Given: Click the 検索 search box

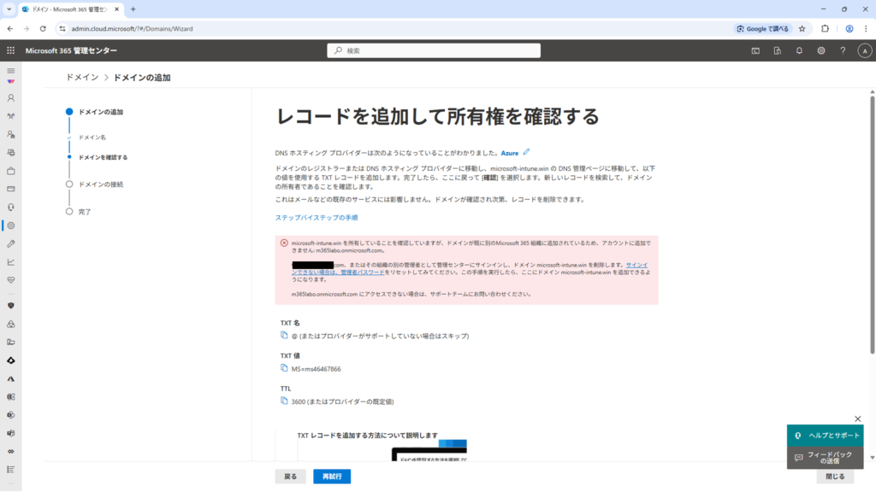Looking at the screenshot, I should coord(434,50).
